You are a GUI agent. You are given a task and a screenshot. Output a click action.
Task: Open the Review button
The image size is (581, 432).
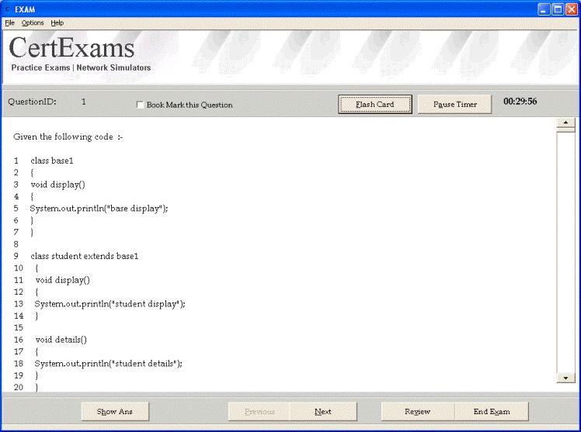[418, 412]
